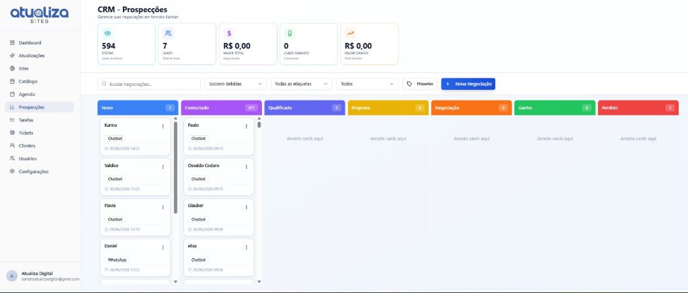
Task: Click the Buscar negociações search field
Action: click(148, 84)
